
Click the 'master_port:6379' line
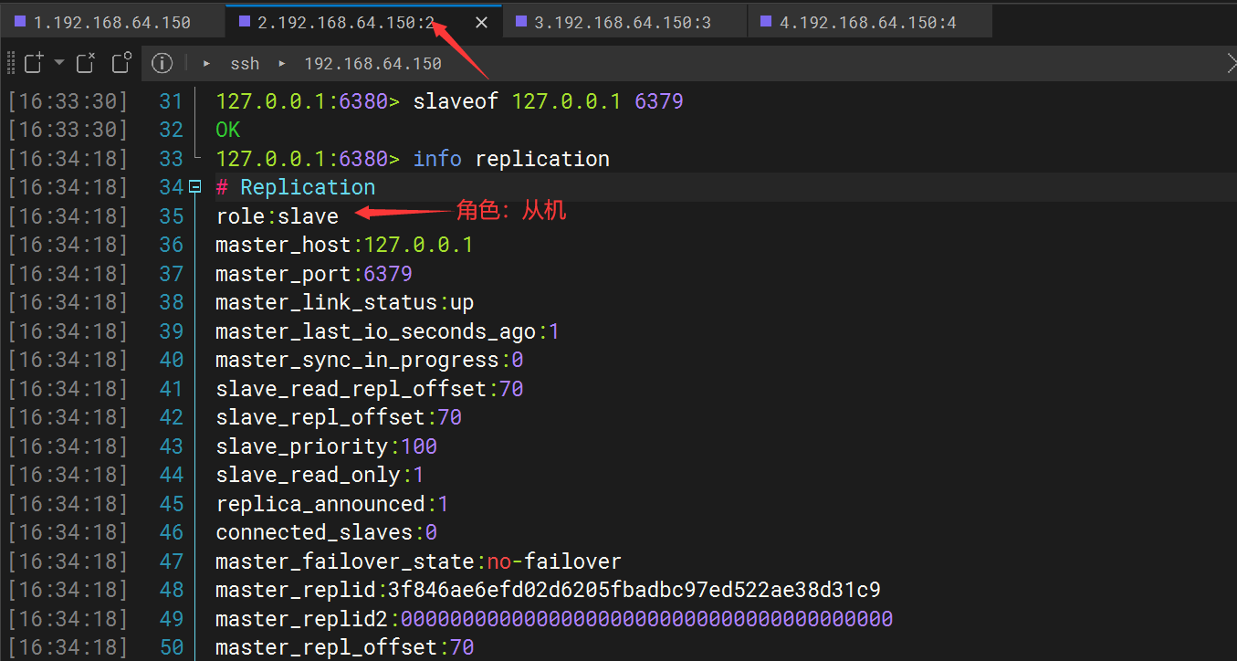click(314, 274)
